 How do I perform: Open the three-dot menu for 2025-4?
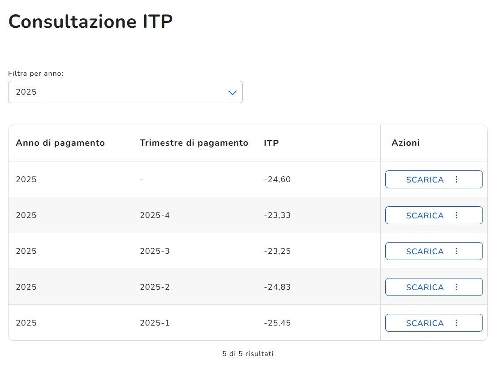[456, 215]
